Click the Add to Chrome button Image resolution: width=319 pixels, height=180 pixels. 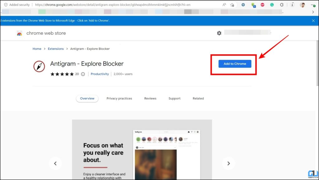(x=235, y=64)
